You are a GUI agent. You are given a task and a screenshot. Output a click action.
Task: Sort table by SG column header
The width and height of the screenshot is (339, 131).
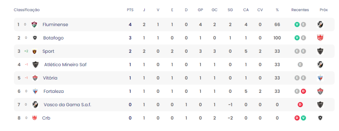coord(230,10)
